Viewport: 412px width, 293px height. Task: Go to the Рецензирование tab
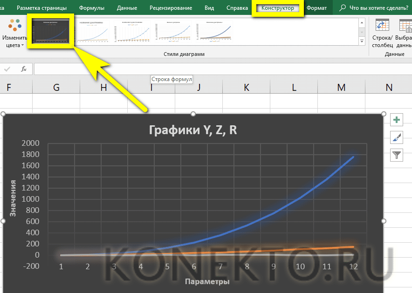coord(171,8)
